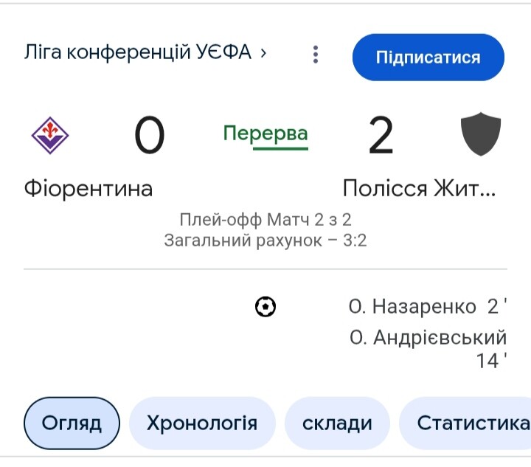Click Полісся's score 2
The width and height of the screenshot is (531, 467).
(x=381, y=135)
